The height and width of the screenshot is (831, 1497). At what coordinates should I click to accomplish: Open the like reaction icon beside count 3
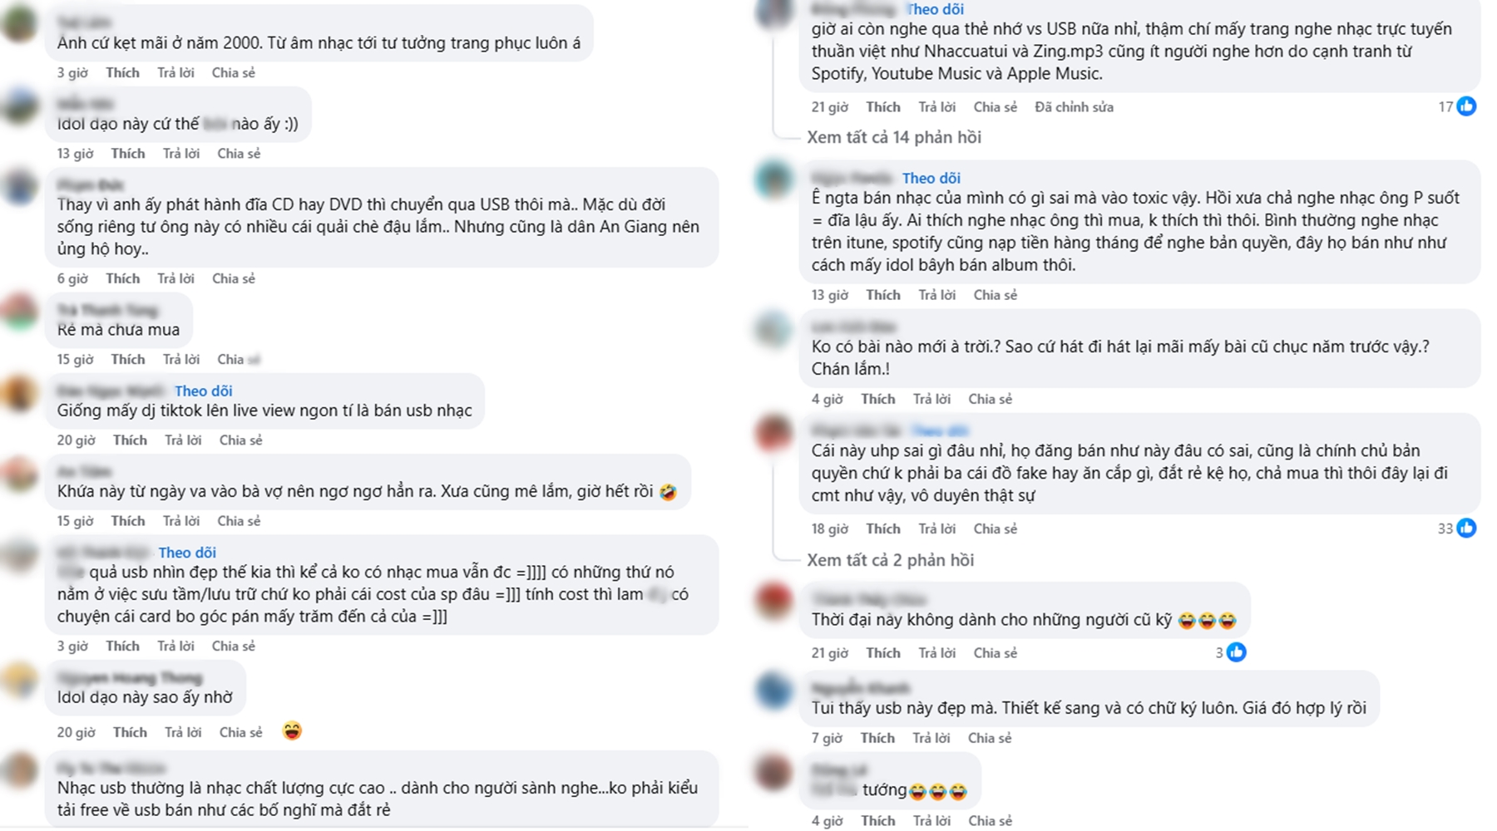(x=1237, y=652)
